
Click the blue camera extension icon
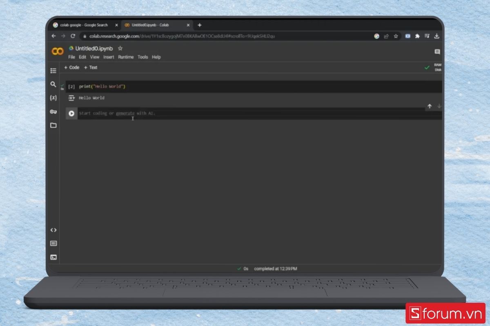tap(408, 36)
